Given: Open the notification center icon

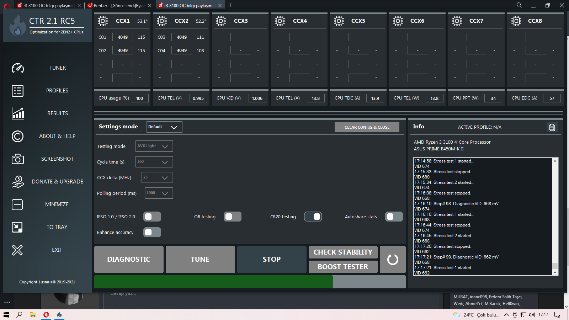Looking at the screenshot, I should tap(557, 315).
